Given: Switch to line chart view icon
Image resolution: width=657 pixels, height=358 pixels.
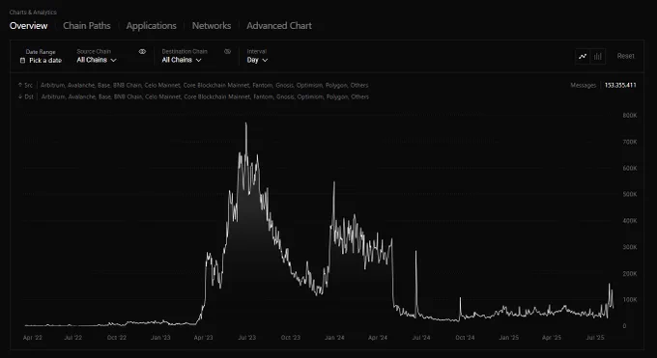Looking at the screenshot, I should [x=583, y=56].
